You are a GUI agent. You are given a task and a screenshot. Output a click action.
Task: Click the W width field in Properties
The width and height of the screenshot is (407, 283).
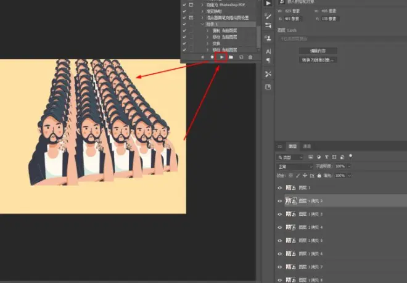292,11
